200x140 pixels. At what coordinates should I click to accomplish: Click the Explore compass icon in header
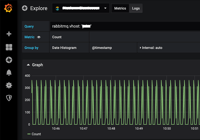[x=25, y=8]
